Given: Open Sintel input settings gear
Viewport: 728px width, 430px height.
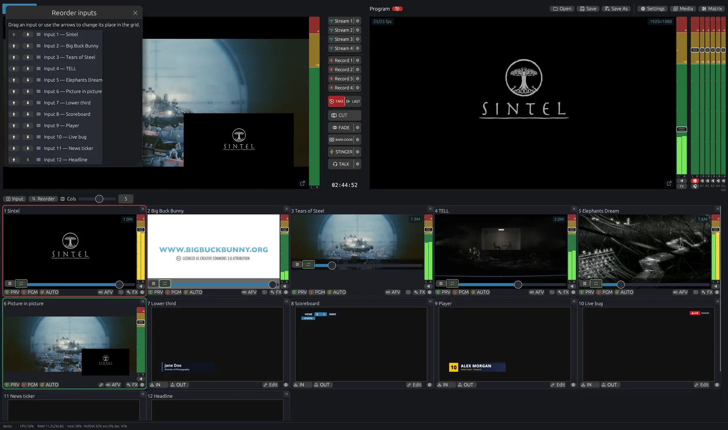Looking at the screenshot, I should tap(142, 292).
